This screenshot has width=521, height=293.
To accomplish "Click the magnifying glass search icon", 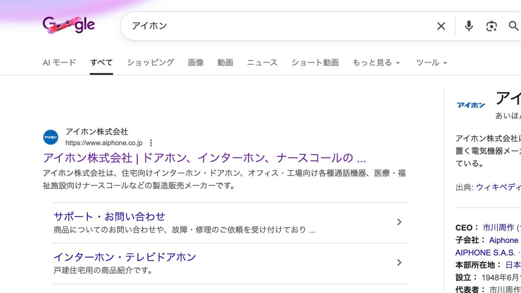I will click(x=514, y=26).
